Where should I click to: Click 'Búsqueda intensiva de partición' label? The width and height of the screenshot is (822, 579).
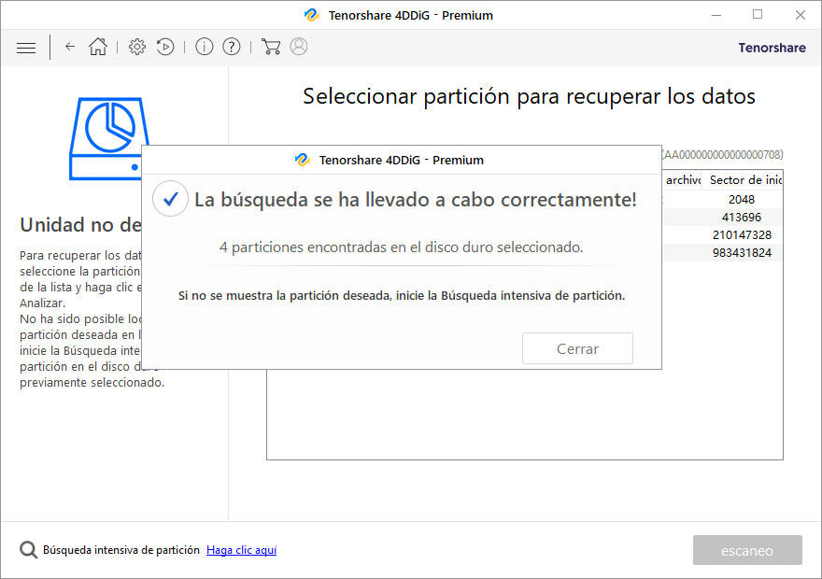pyautogui.click(x=121, y=550)
